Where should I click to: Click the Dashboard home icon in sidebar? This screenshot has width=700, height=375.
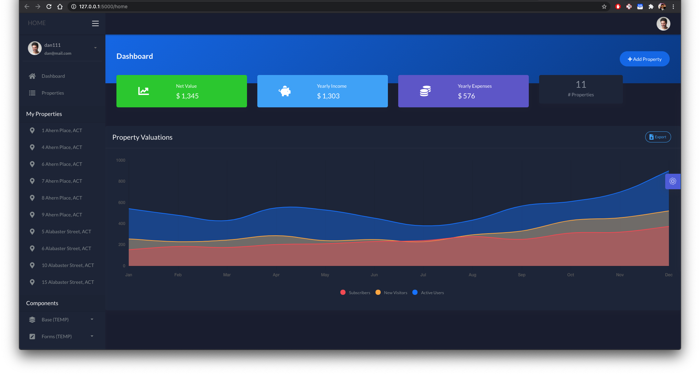[x=32, y=76]
